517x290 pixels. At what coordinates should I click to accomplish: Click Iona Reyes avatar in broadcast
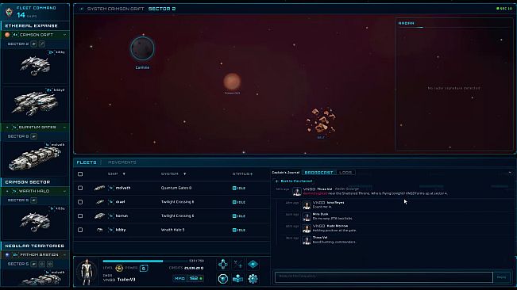point(307,205)
